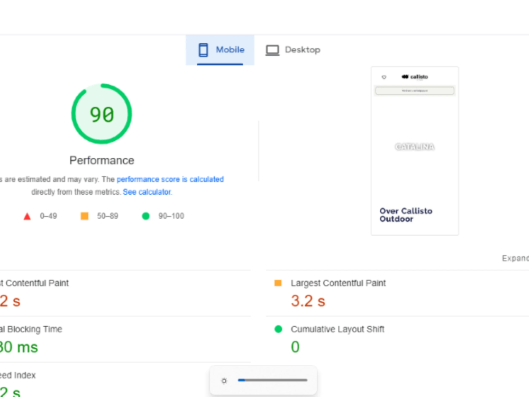Click the green Cumulative Layout Shift indicator

point(278,329)
